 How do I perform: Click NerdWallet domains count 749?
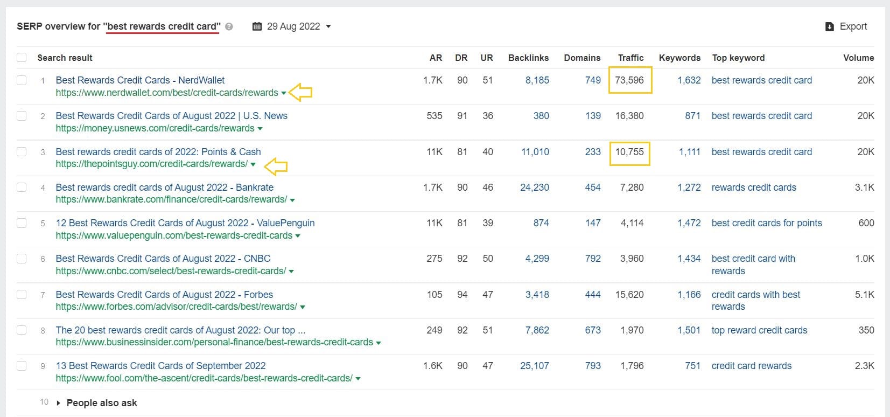(x=593, y=80)
